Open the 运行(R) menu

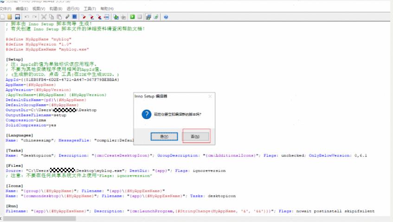[x=73, y=9]
